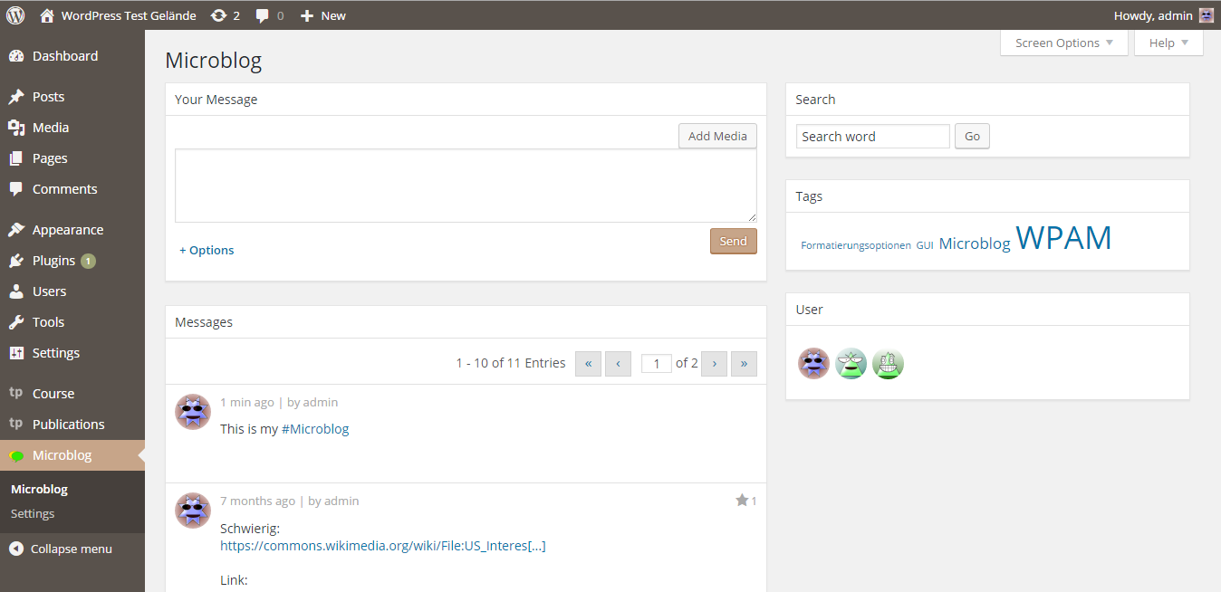Open the updates icon showing 2
Image resolution: width=1221 pixels, height=592 pixels.
click(x=218, y=15)
